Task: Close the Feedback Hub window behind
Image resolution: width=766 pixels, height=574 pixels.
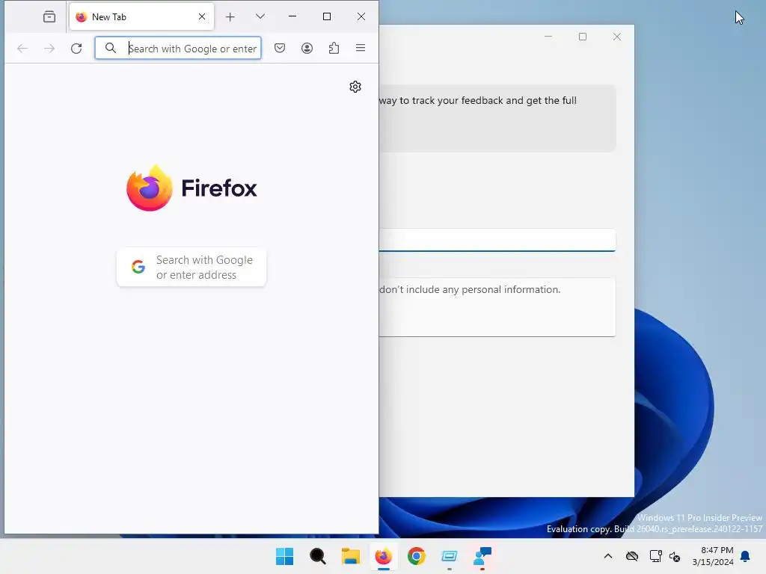Action: click(x=617, y=37)
